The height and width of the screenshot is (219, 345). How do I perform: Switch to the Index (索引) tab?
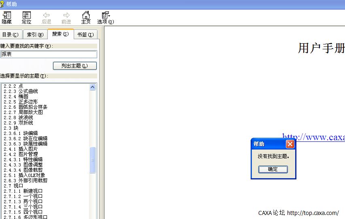pos(35,34)
